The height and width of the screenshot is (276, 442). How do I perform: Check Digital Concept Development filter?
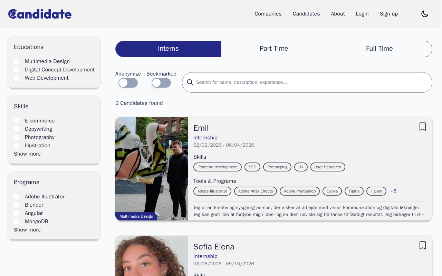click(x=17, y=70)
